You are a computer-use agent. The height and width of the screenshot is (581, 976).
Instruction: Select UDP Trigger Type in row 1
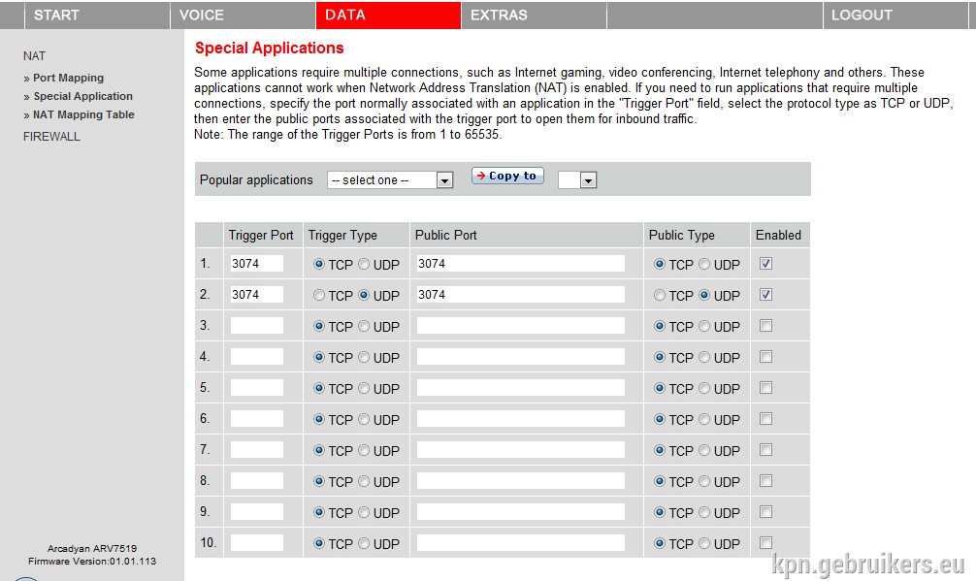[364, 264]
